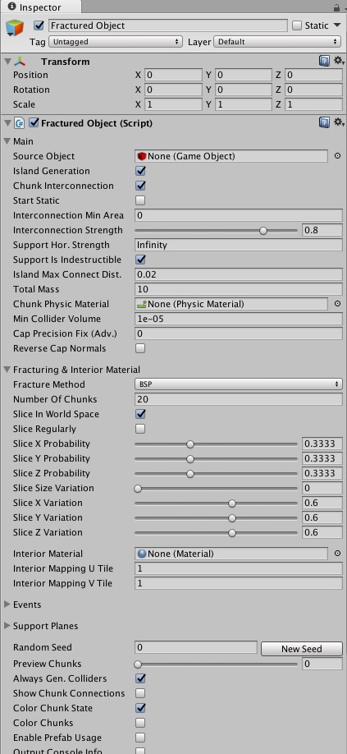Disable Fractured Object script component checkbox
Screen dimensions: 347x754
coord(34,123)
